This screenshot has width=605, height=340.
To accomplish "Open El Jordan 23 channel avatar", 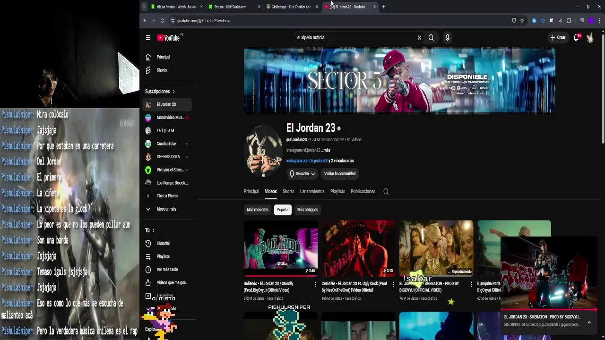I will [x=263, y=151].
